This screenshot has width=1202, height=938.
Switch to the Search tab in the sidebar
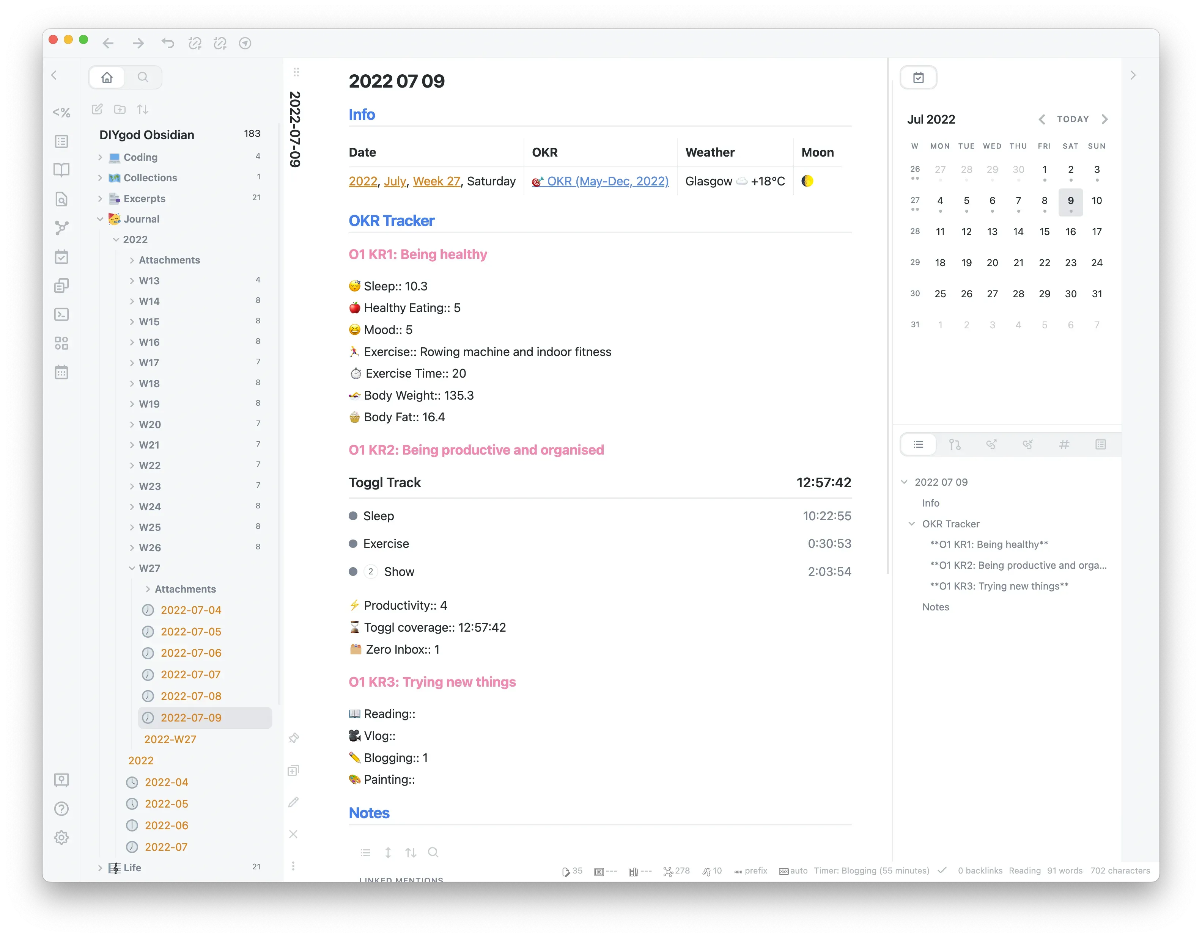[x=143, y=77]
